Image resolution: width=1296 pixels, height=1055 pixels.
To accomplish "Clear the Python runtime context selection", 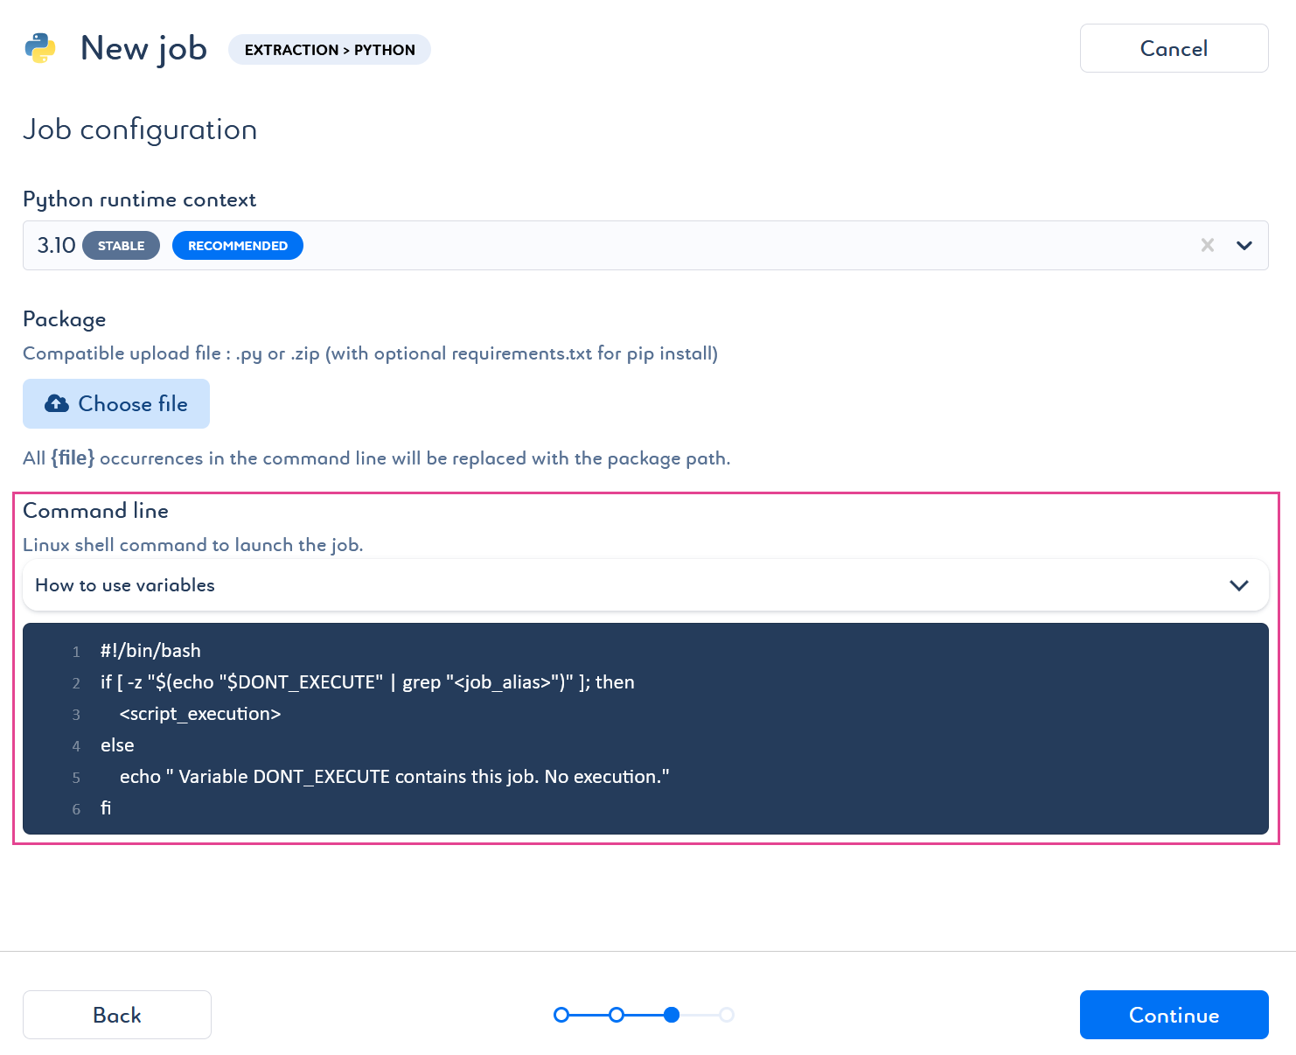I will point(1207,245).
